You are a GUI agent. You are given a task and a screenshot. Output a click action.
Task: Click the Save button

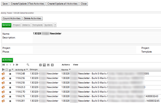[5, 4]
